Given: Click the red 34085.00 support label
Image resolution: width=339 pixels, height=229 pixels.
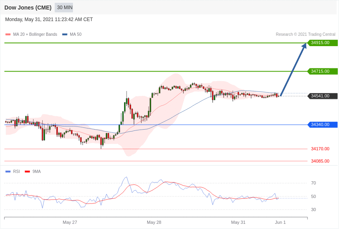Looking at the screenshot, I should click(320, 161).
